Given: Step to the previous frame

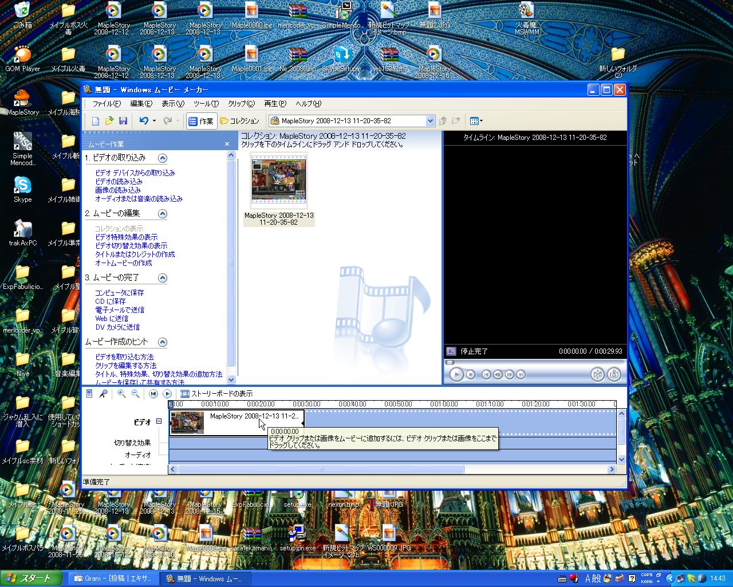Looking at the screenshot, I should tap(498, 374).
